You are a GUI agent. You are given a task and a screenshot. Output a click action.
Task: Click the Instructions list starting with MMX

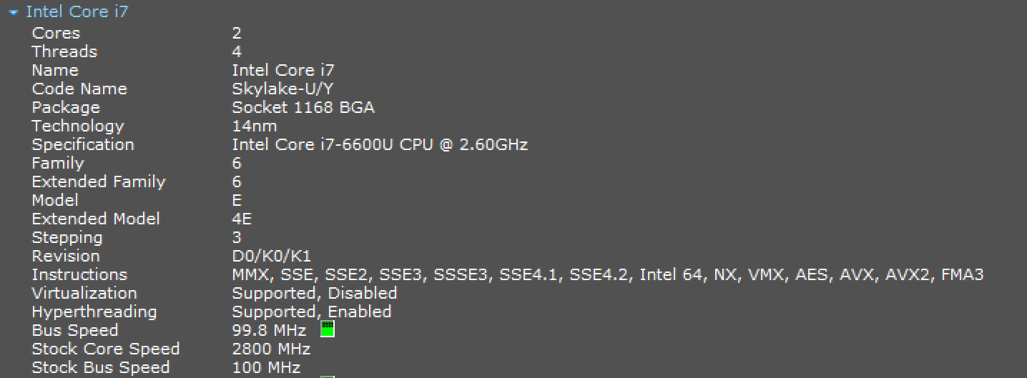(x=608, y=274)
